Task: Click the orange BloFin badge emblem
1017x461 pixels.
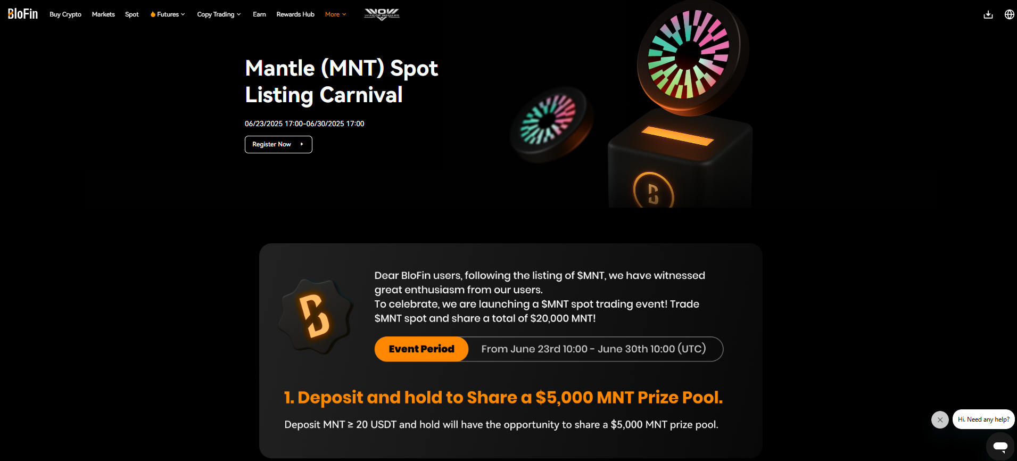Action: [315, 316]
